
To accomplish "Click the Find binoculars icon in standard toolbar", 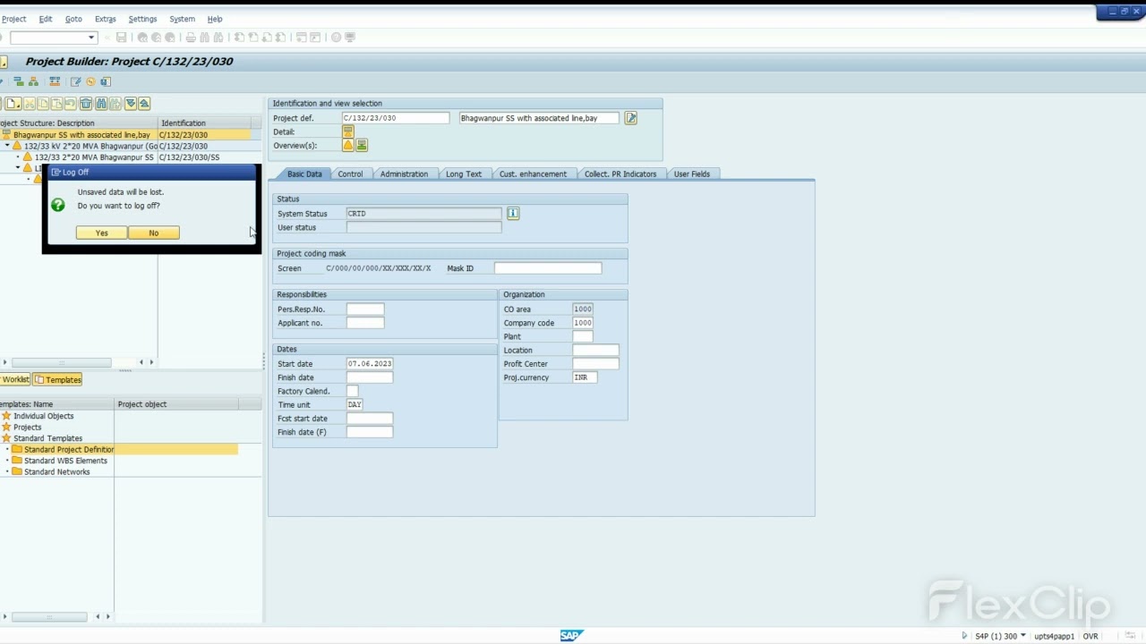I will 205,38.
